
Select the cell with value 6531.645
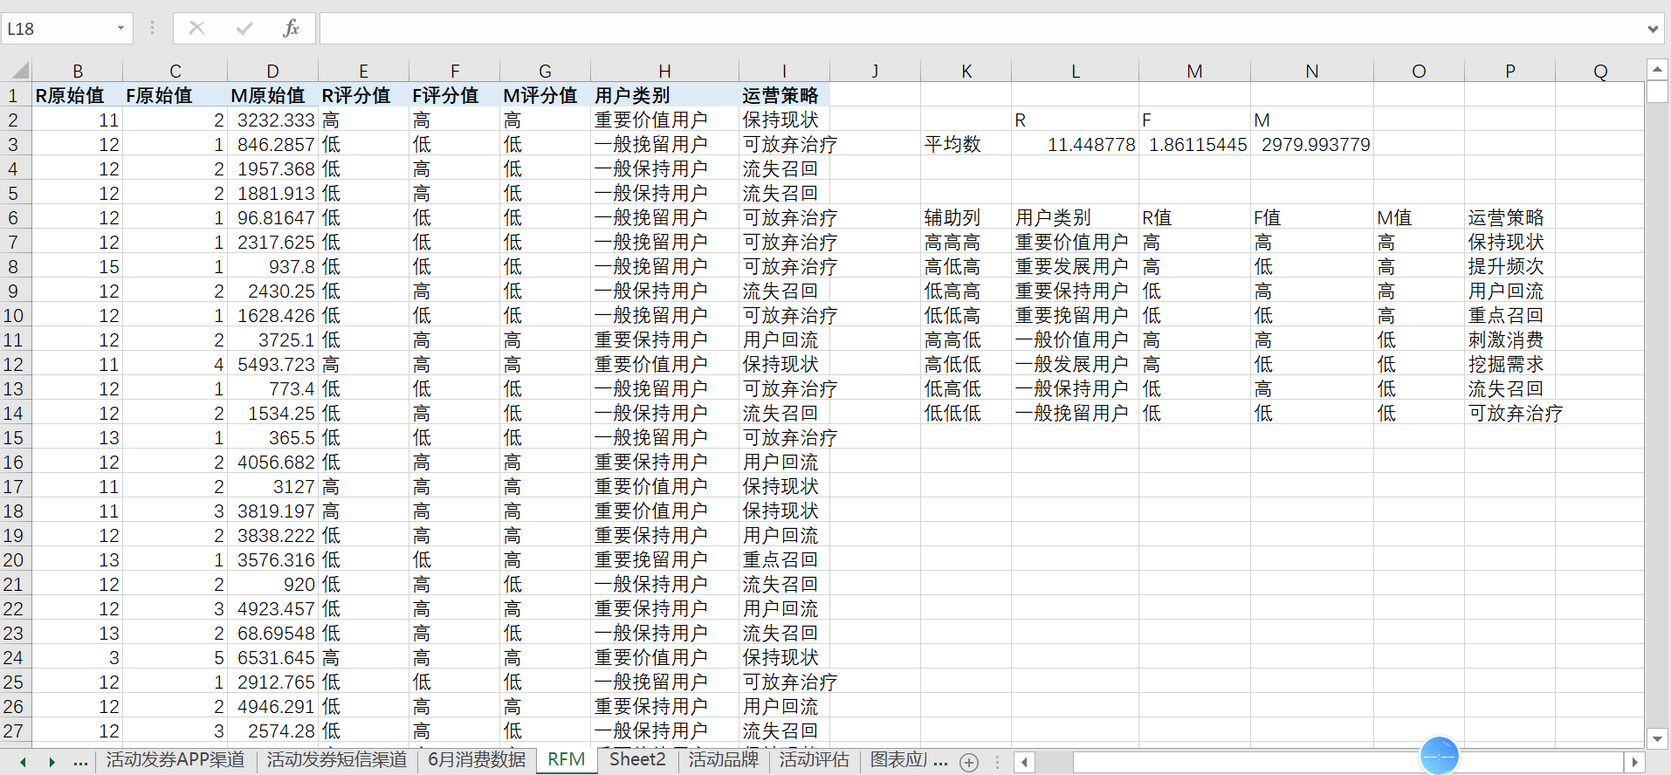pyautogui.click(x=273, y=657)
